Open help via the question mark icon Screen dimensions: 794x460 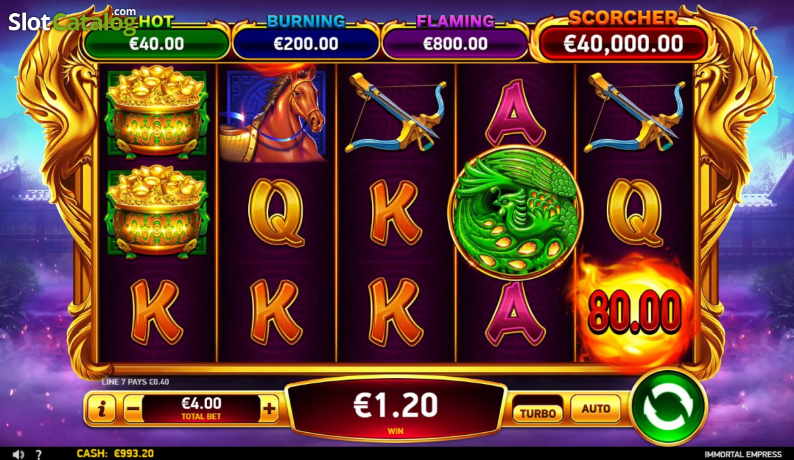tap(39, 454)
